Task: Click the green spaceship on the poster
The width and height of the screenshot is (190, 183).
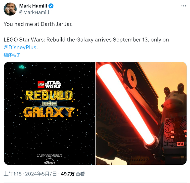Action: pos(21,67)
